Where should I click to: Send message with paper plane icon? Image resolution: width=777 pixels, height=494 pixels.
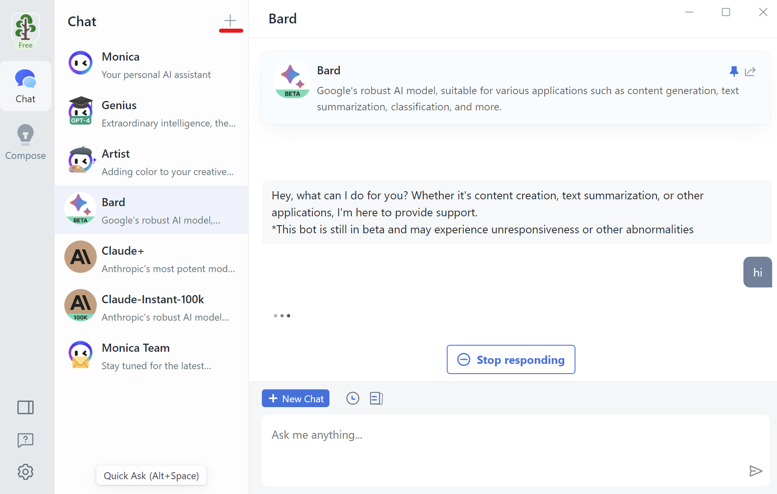pyautogui.click(x=755, y=471)
